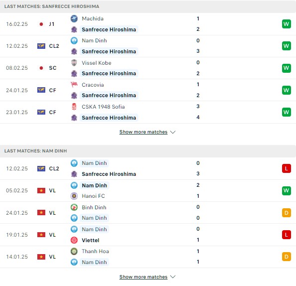The width and height of the screenshot is (296, 286).
Task: Click the W badge for Cracovia match
Action: pyautogui.click(x=287, y=90)
